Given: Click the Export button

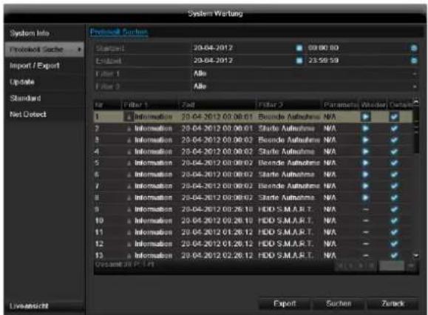Looking at the screenshot, I should (285, 303).
